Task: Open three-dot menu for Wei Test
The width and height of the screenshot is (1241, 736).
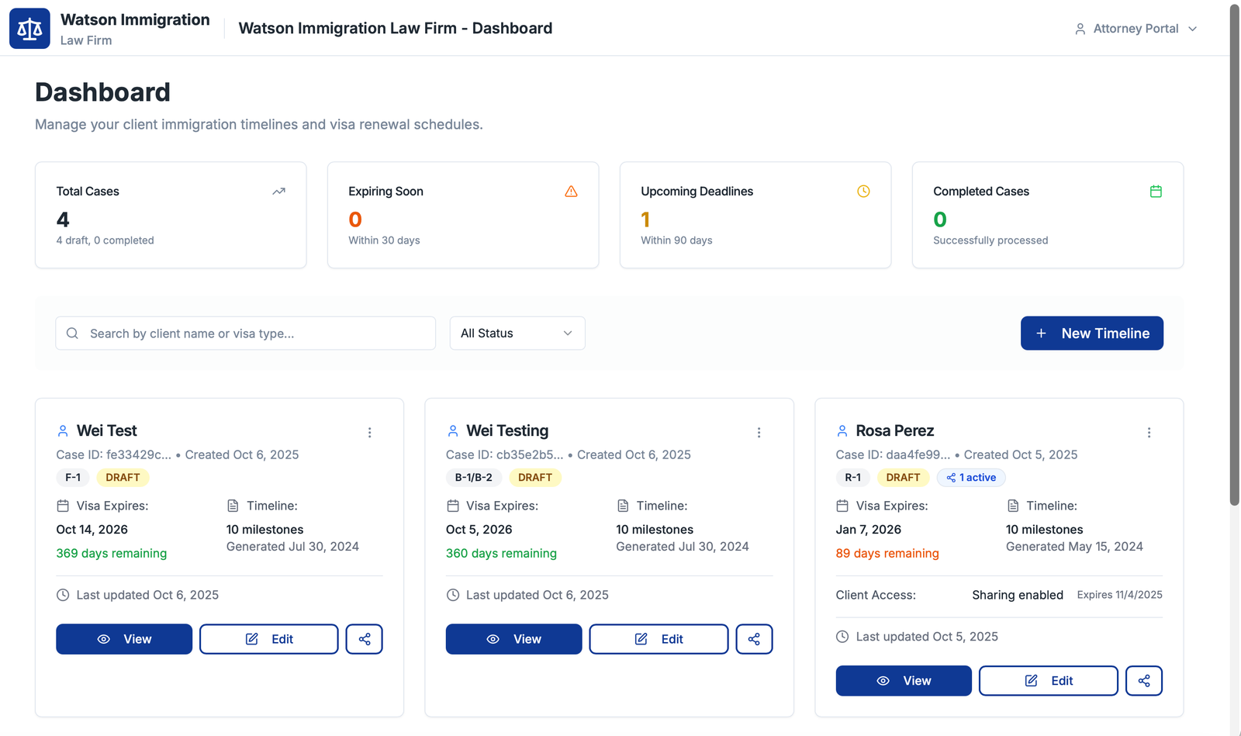Action: tap(370, 433)
